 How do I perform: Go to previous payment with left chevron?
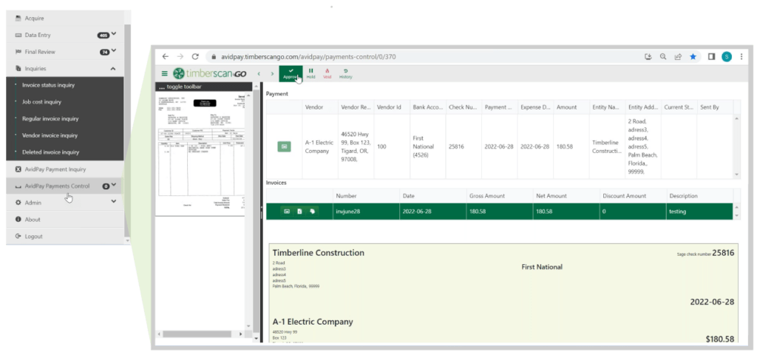click(x=259, y=74)
